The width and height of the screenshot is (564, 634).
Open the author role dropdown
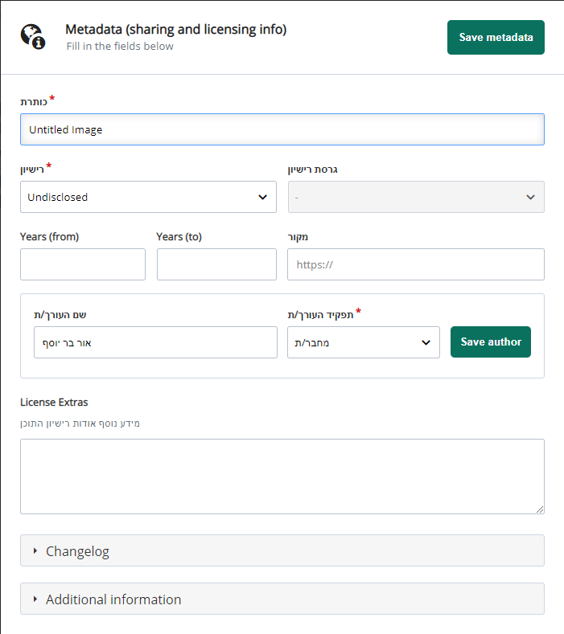[363, 342]
